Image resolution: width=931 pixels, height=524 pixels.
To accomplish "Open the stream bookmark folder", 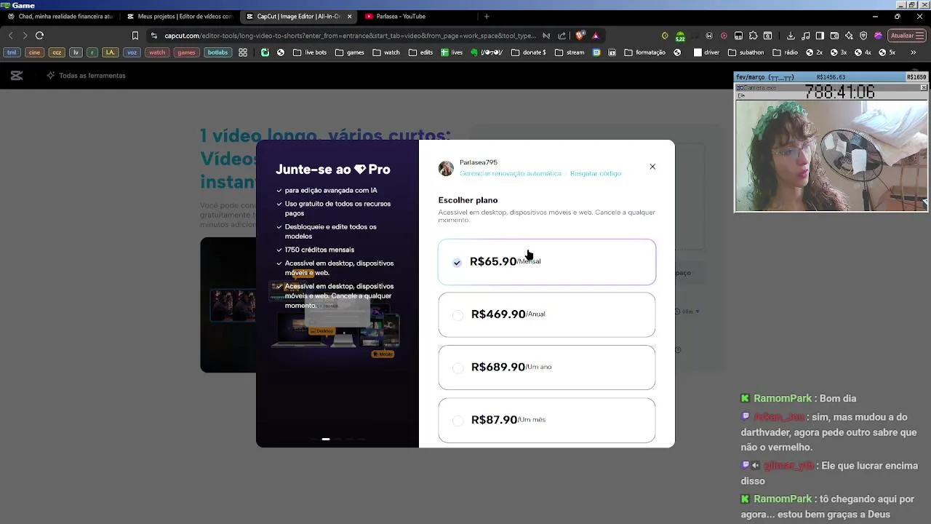I will pos(570,52).
